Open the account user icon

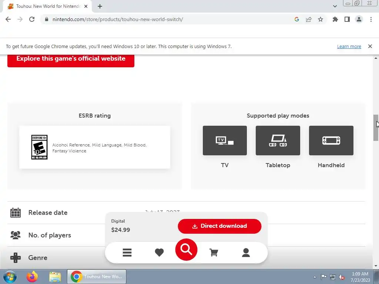(x=246, y=252)
